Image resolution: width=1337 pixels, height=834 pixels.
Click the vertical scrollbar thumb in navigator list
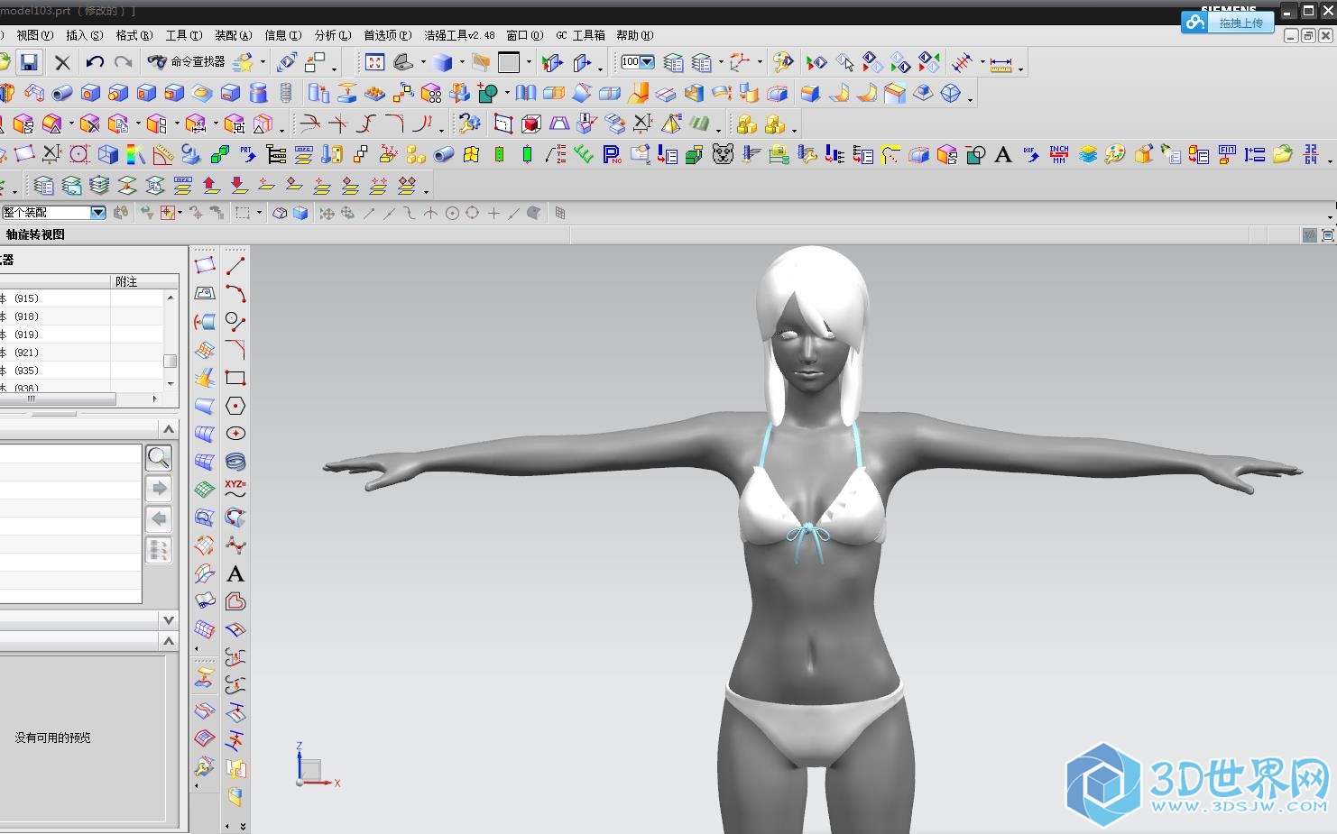click(170, 361)
